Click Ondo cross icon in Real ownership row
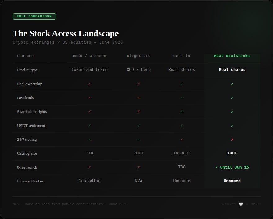 click(89, 84)
